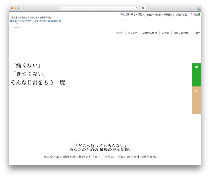Click the tagline text 小倉北区の鍼灸院

(x=18, y=18)
